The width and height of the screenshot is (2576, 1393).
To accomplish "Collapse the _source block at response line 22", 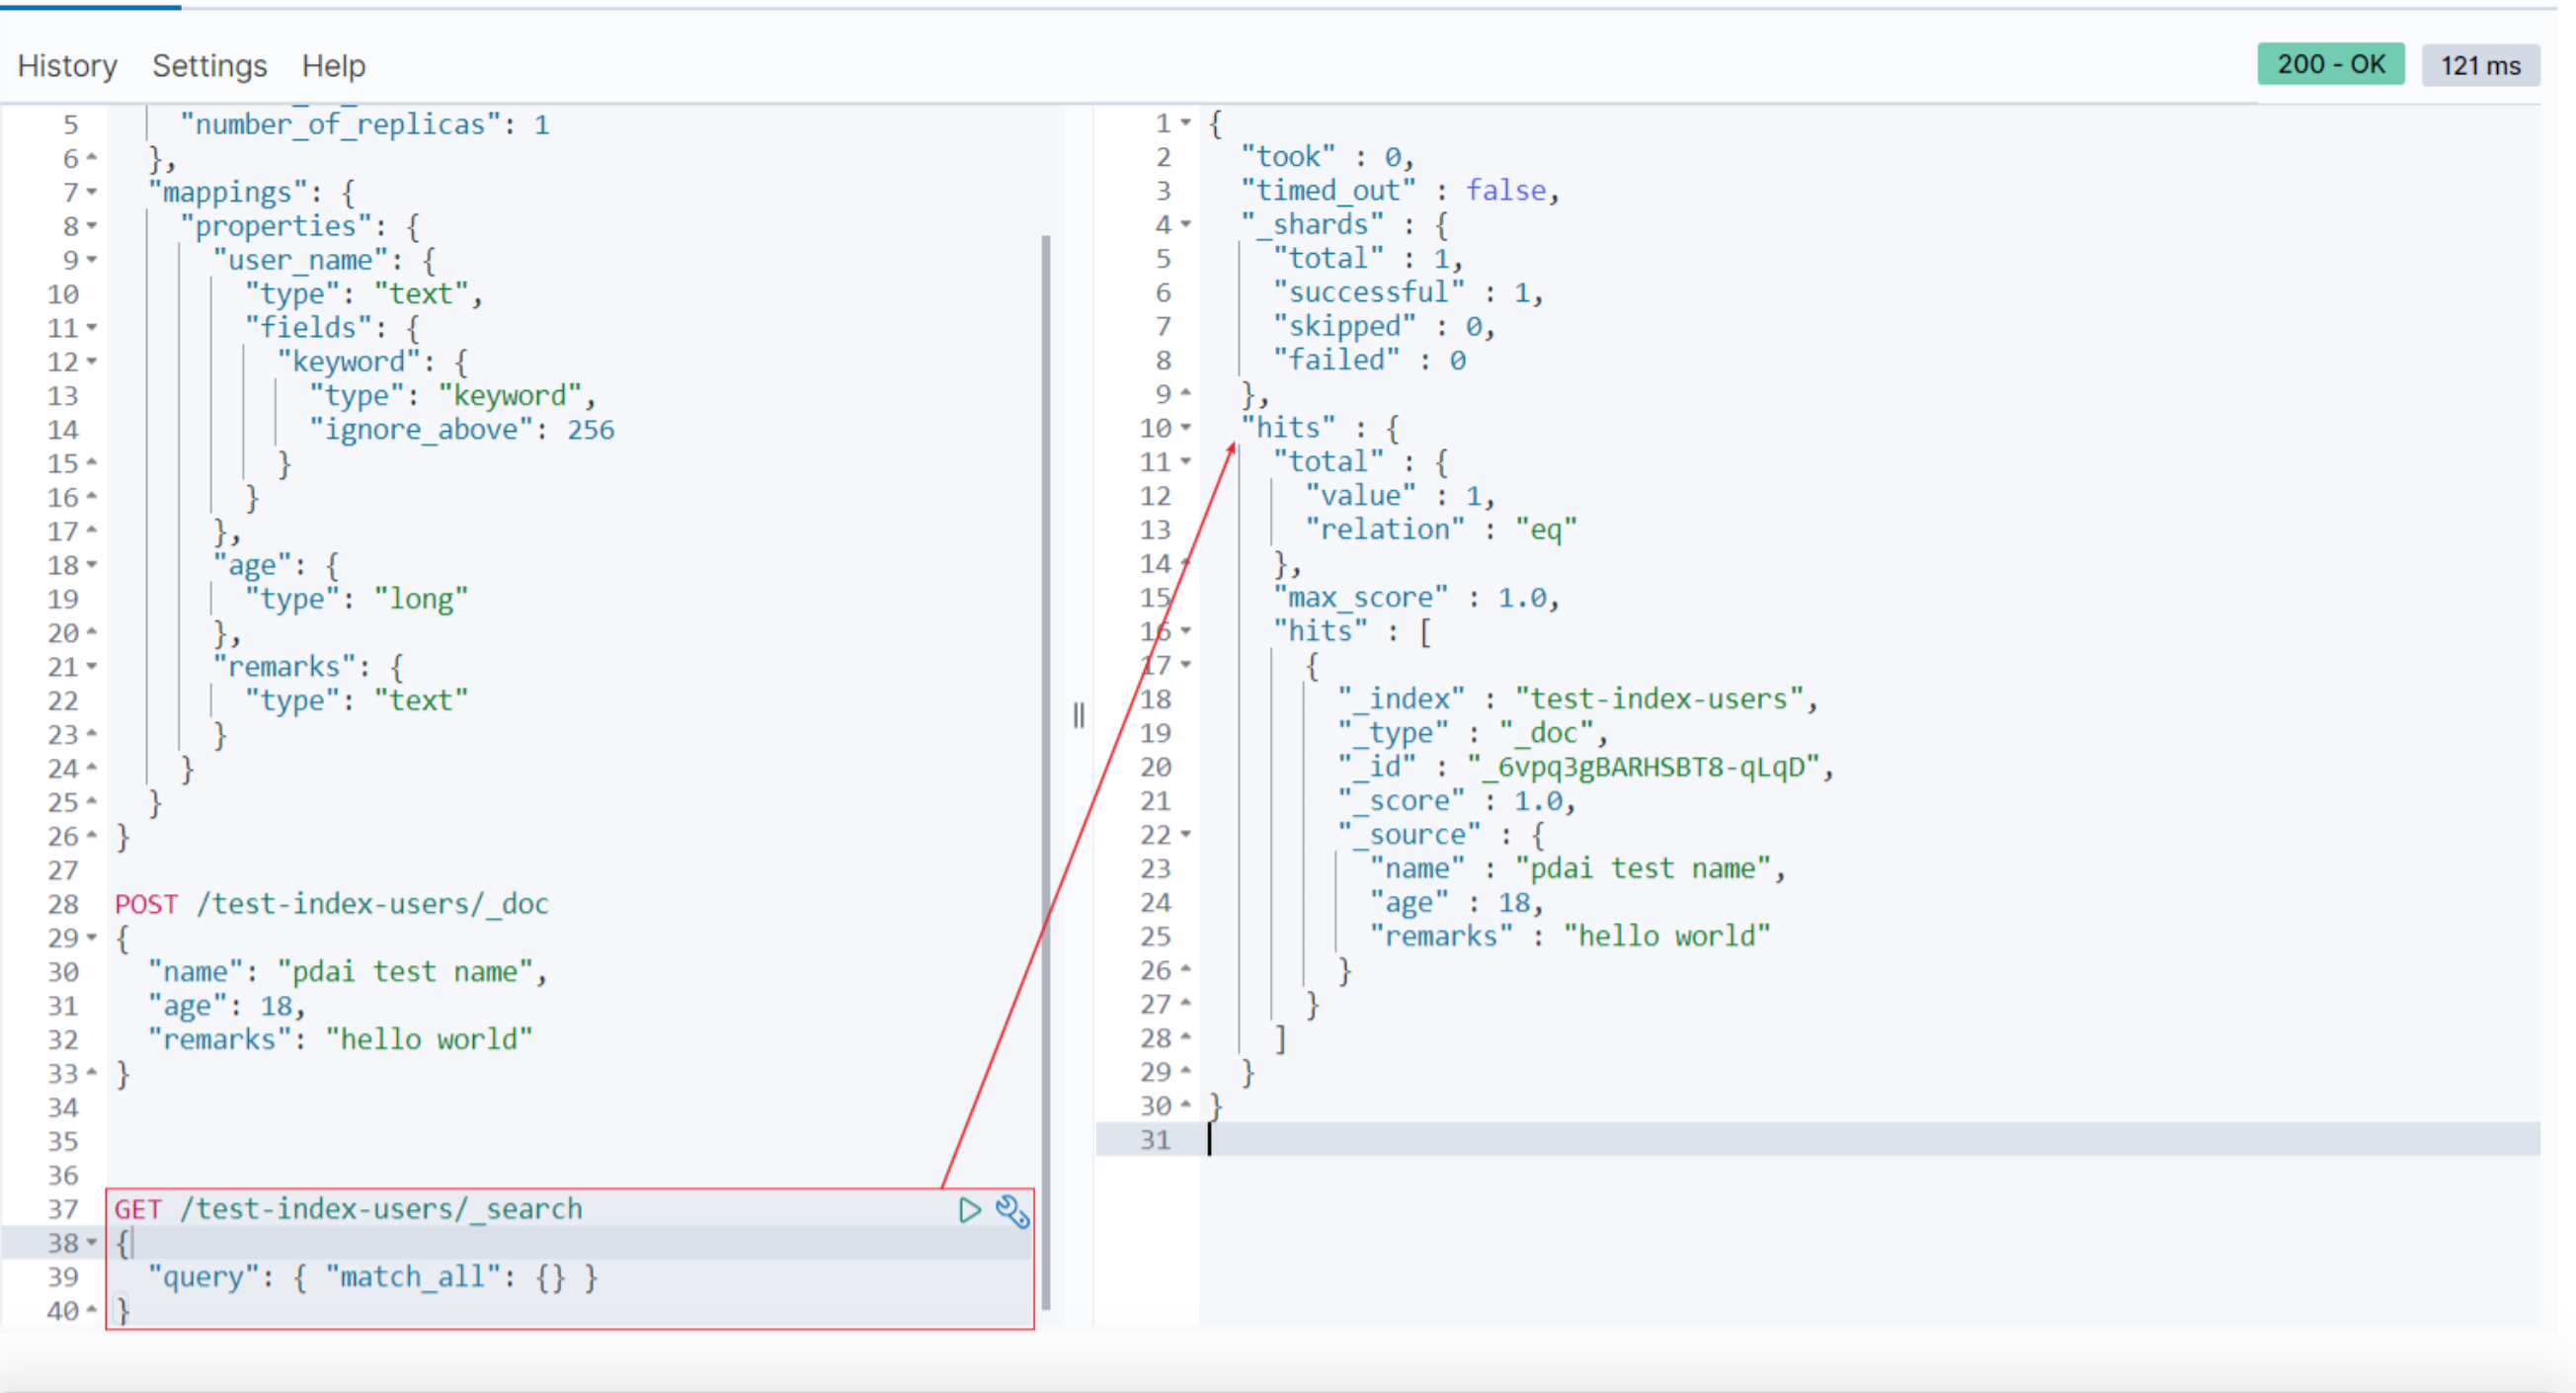I will tap(1186, 833).
